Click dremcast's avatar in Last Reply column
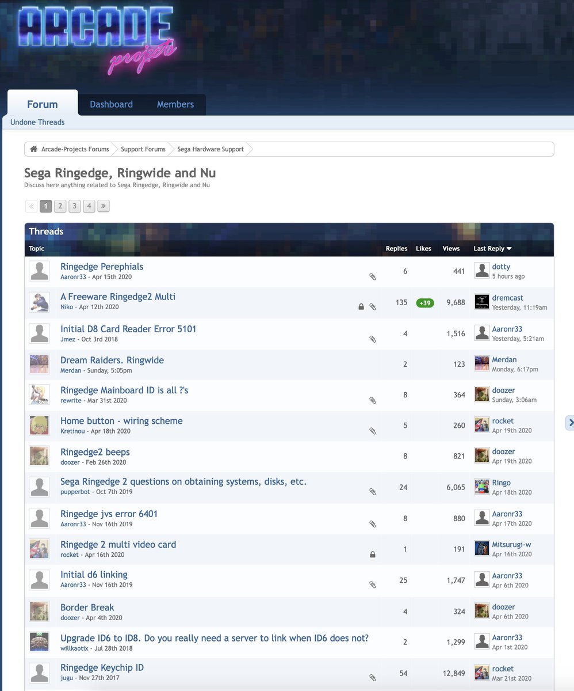The height and width of the screenshot is (691, 574). click(481, 302)
